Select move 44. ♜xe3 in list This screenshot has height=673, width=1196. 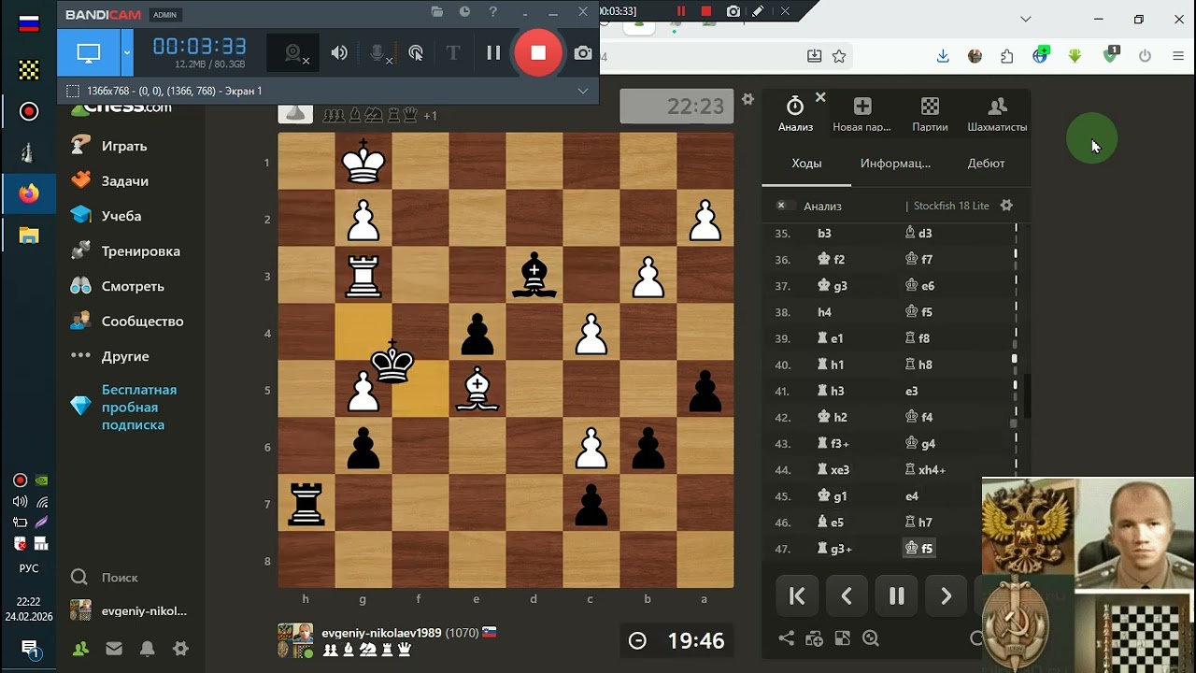click(833, 470)
